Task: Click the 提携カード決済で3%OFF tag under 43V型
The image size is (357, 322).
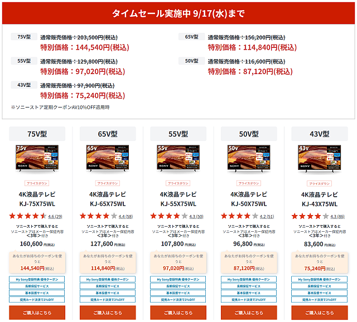Action: tap(320, 300)
